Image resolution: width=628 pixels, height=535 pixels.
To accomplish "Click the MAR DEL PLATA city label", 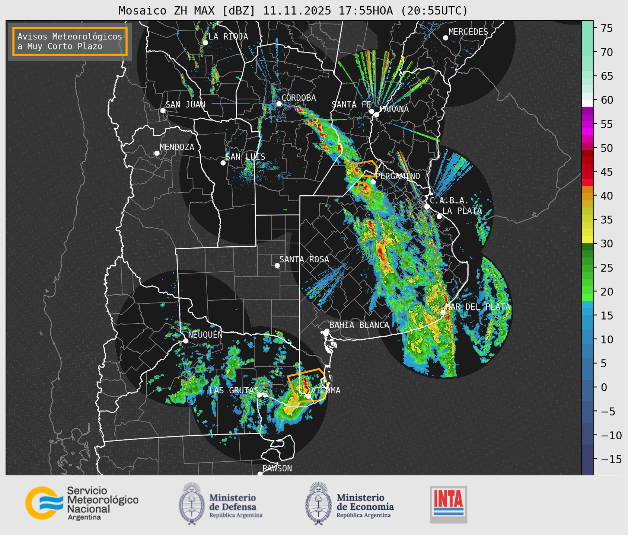I will [478, 307].
